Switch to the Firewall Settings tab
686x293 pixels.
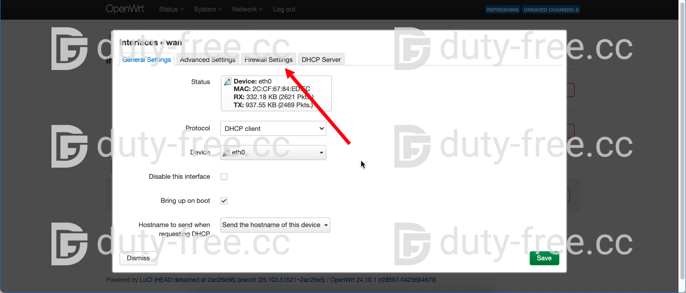[x=268, y=59]
